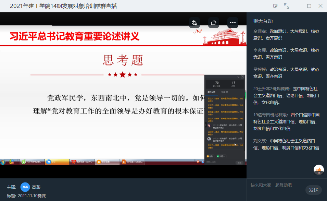Switch to the 观看 viewers tab in embedded panel
This screenshot has width=327, height=201.
[x=224, y=92]
